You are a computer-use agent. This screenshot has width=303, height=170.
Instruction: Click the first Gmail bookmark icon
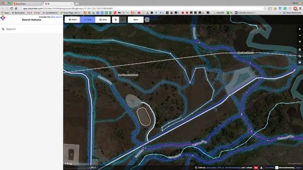29,13
